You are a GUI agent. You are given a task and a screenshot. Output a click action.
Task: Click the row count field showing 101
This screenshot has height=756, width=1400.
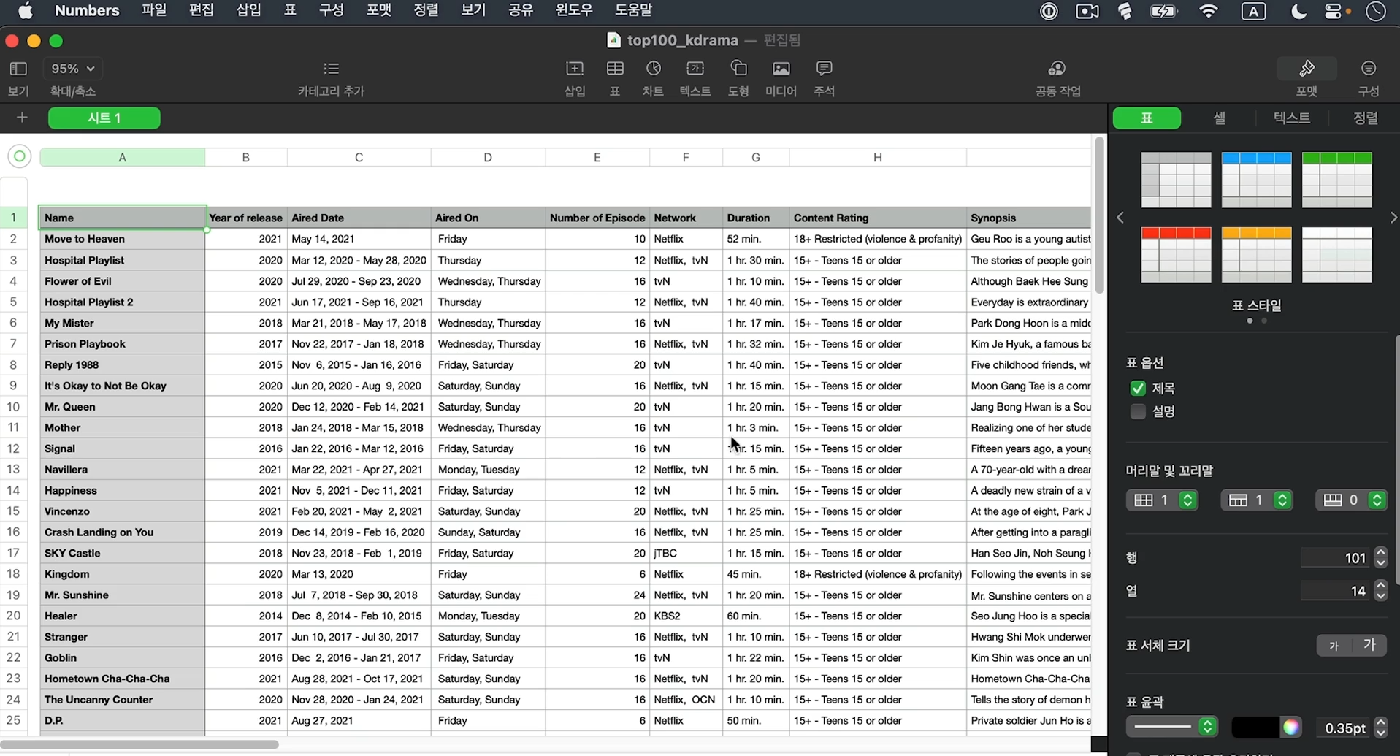point(1336,557)
